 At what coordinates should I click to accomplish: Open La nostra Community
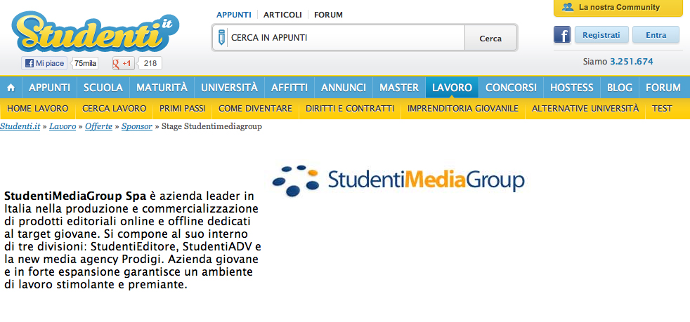[x=618, y=8]
